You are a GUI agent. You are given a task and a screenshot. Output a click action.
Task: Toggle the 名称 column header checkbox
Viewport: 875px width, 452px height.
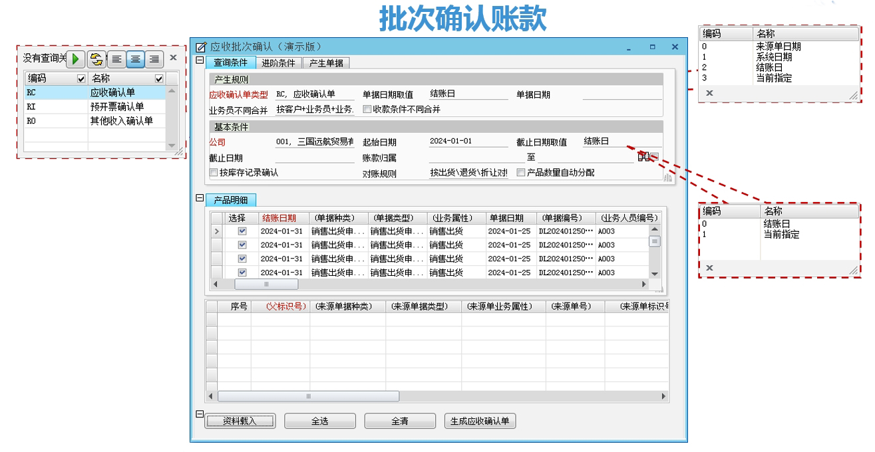click(159, 79)
